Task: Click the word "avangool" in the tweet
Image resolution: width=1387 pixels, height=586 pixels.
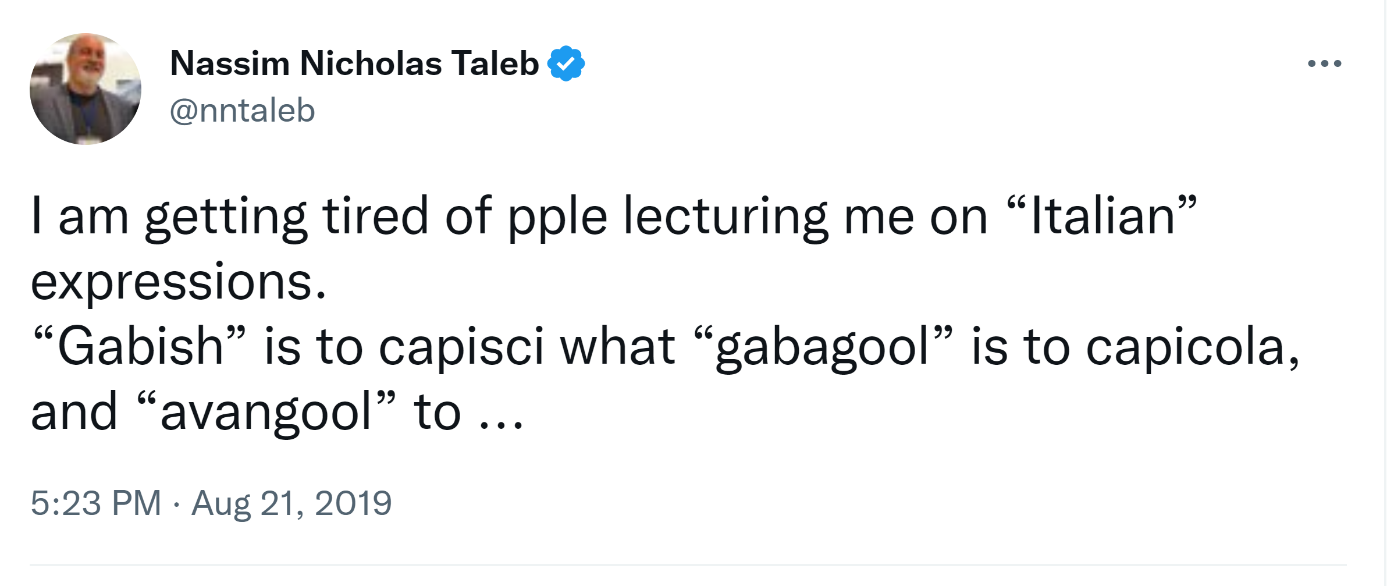Action: (x=266, y=412)
